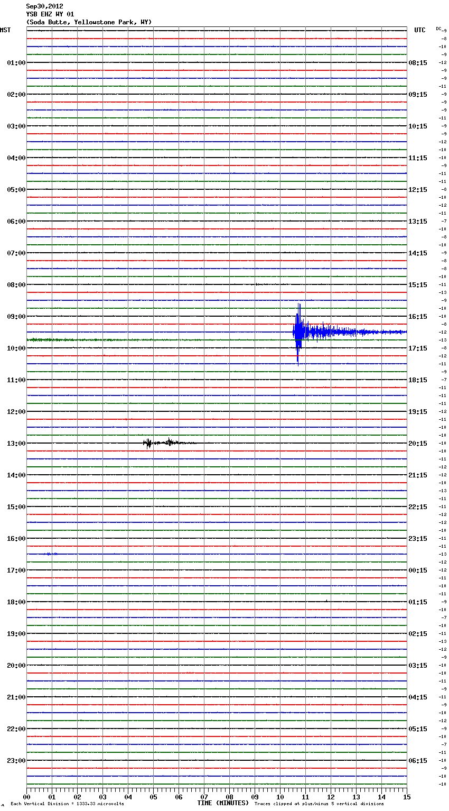449x811 pixels.
Task: Click the MST timezone header
Action: (x=5, y=30)
